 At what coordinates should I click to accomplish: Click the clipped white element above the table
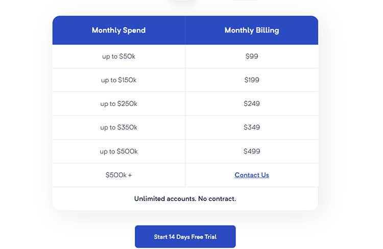coord(182,1)
